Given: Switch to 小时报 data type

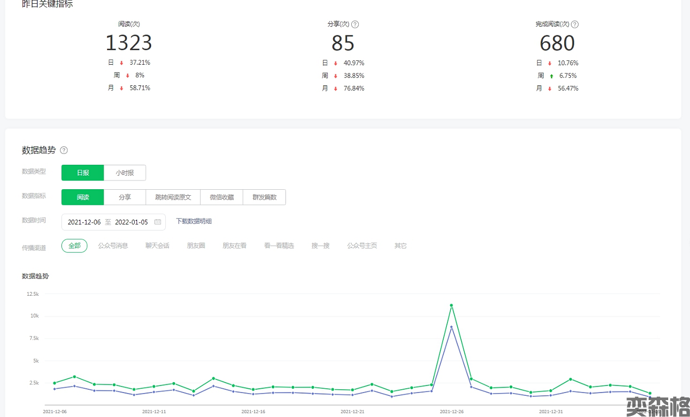Looking at the screenshot, I should pyautogui.click(x=125, y=173).
